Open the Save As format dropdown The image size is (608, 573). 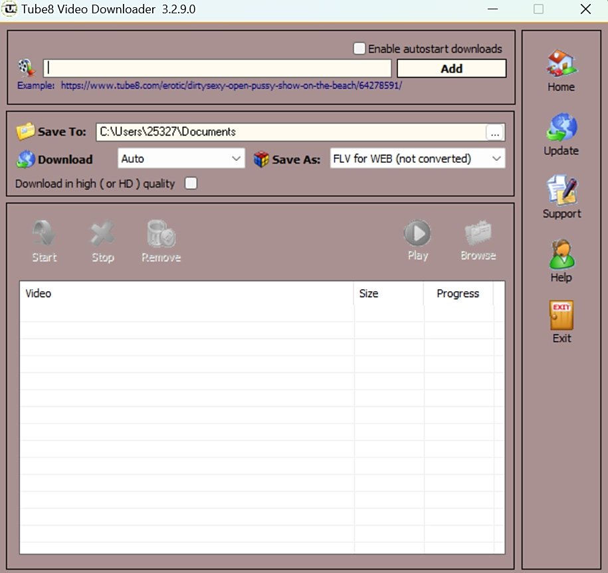(417, 158)
